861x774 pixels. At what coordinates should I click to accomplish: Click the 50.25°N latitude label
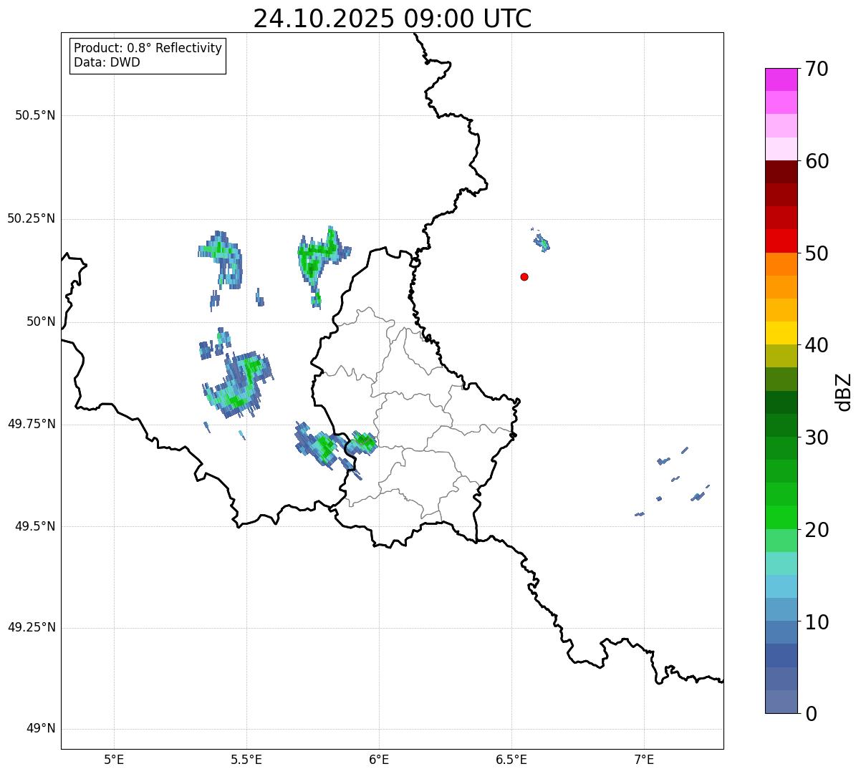[32, 218]
